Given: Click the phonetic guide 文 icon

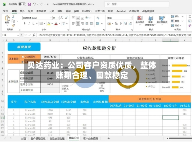Looking at the screenshot, I should click(x=64, y=23).
